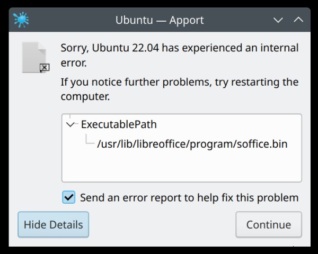Click the Hide Details button
The width and height of the screenshot is (318, 254).
coord(54,224)
